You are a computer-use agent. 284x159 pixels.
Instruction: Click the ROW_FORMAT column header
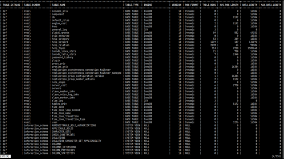pyautogui.click(x=192, y=5)
